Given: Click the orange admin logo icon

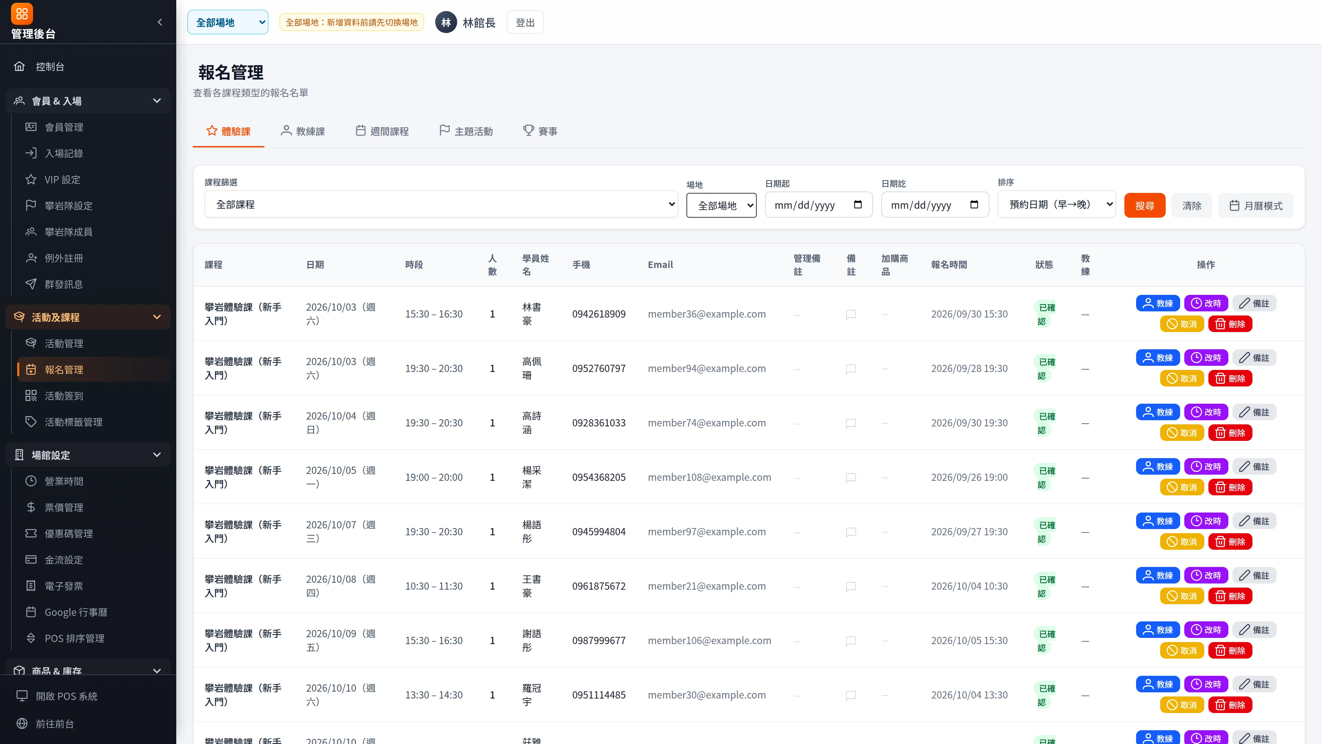Looking at the screenshot, I should coord(22,14).
